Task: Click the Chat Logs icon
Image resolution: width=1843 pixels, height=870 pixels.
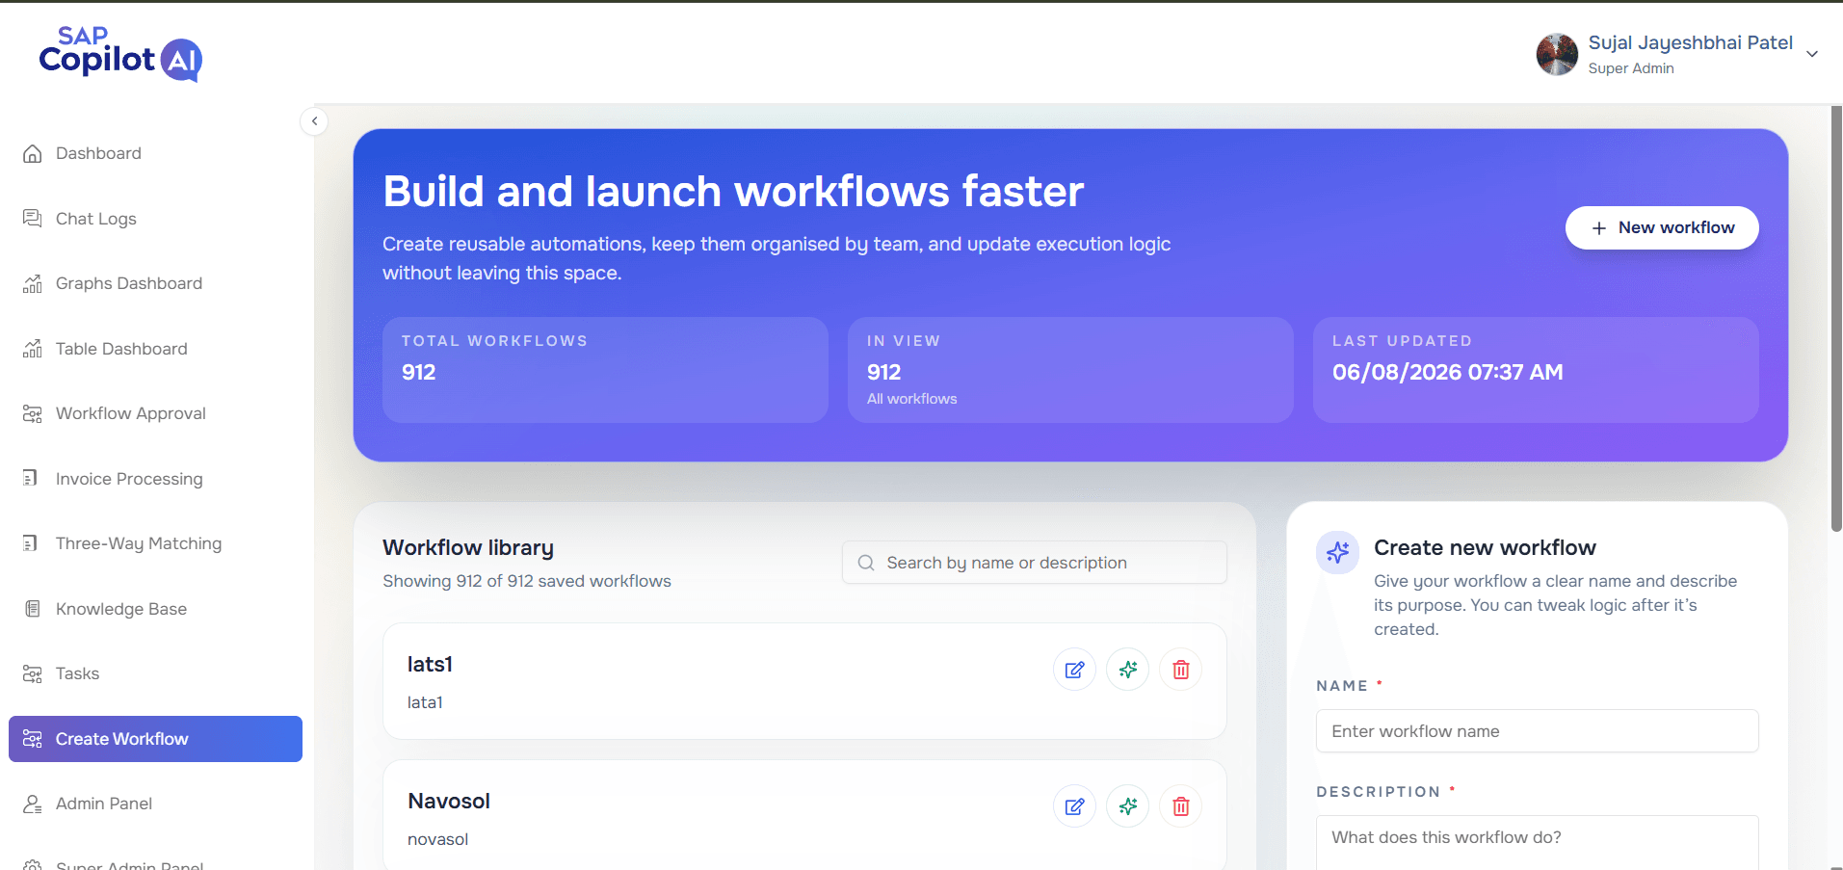Action: click(x=33, y=219)
